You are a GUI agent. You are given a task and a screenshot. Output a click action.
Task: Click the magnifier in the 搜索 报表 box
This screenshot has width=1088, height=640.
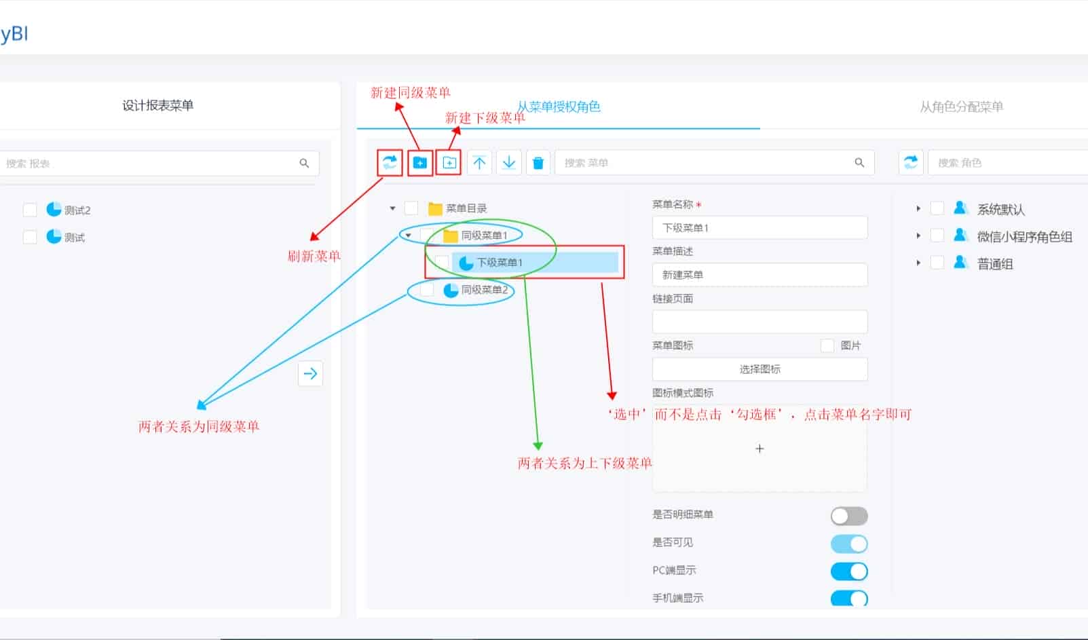pos(304,163)
